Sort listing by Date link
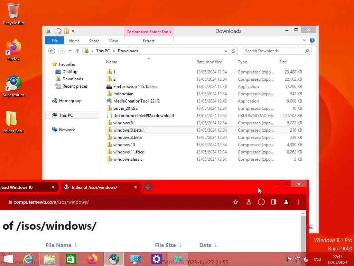Screen dimensions: 354x266 pyautogui.click(x=205, y=245)
